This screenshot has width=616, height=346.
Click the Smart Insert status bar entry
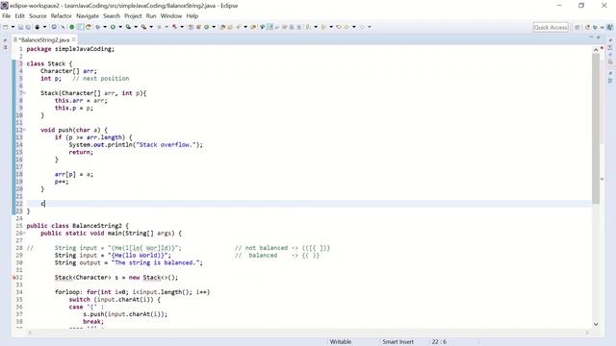click(x=398, y=342)
